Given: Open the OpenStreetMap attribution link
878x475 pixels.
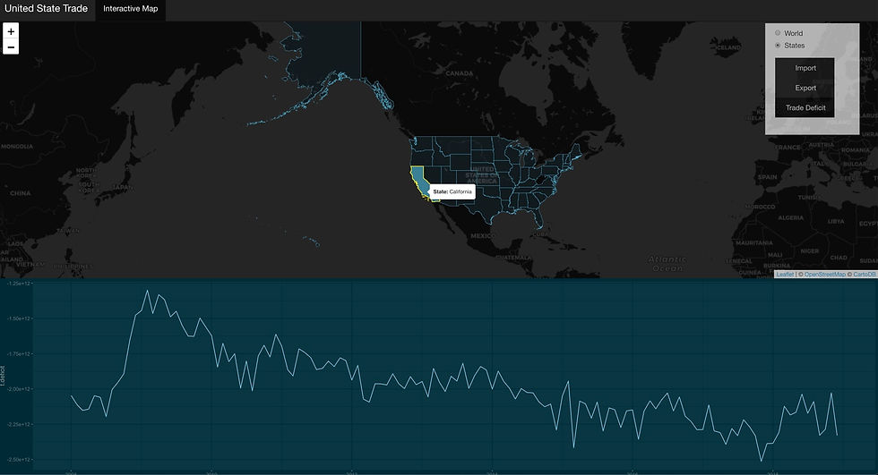Looking at the screenshot, I should point(824,275).
